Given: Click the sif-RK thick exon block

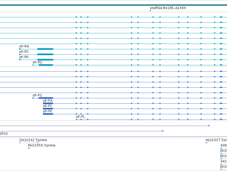Looking at the screenshot, I should 45,60.
